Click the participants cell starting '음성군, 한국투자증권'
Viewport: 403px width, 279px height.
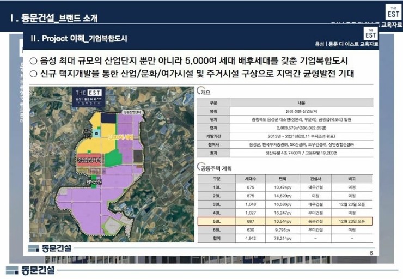tap(302, 144)
